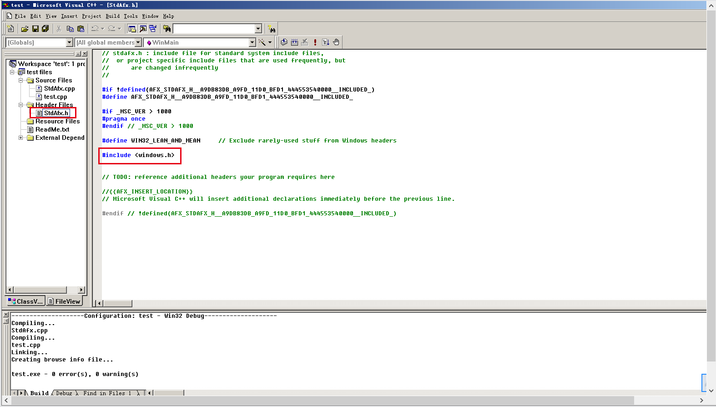The image size is (716, 407).
Task: Click the Go debug toolbar icon
Action: (326, 42)
